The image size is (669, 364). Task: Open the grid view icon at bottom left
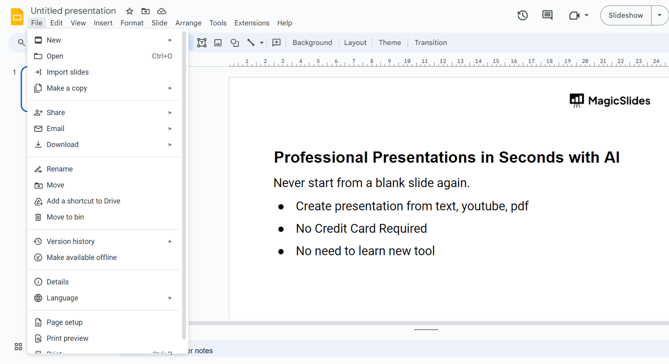pyautogui.click(x=18, y=347)
